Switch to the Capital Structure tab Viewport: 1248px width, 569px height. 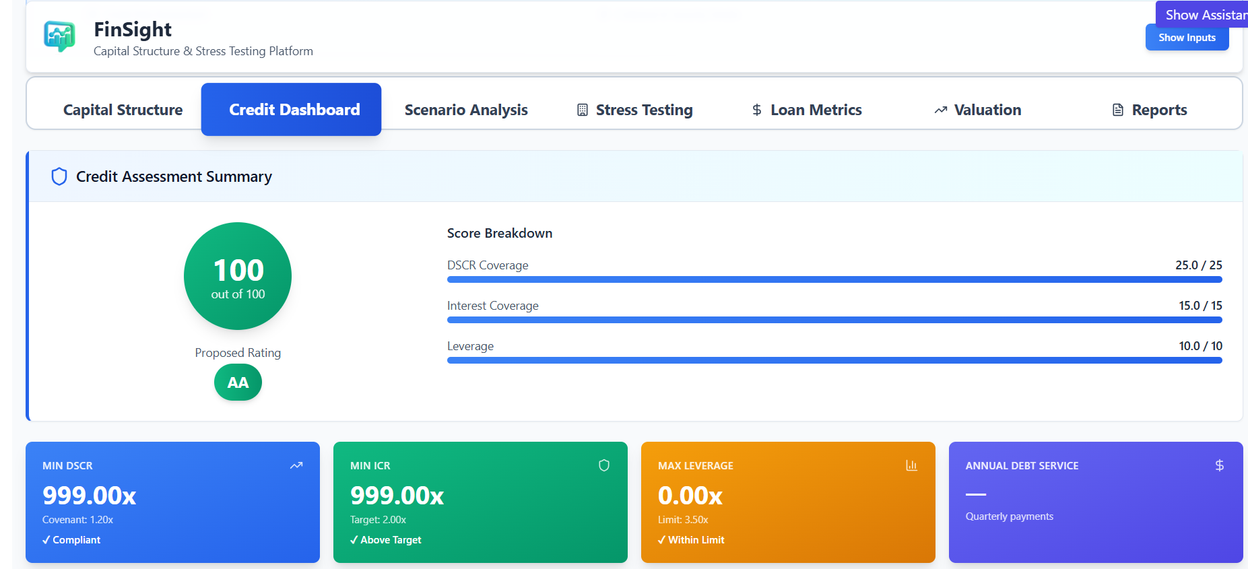coord(123,110)
